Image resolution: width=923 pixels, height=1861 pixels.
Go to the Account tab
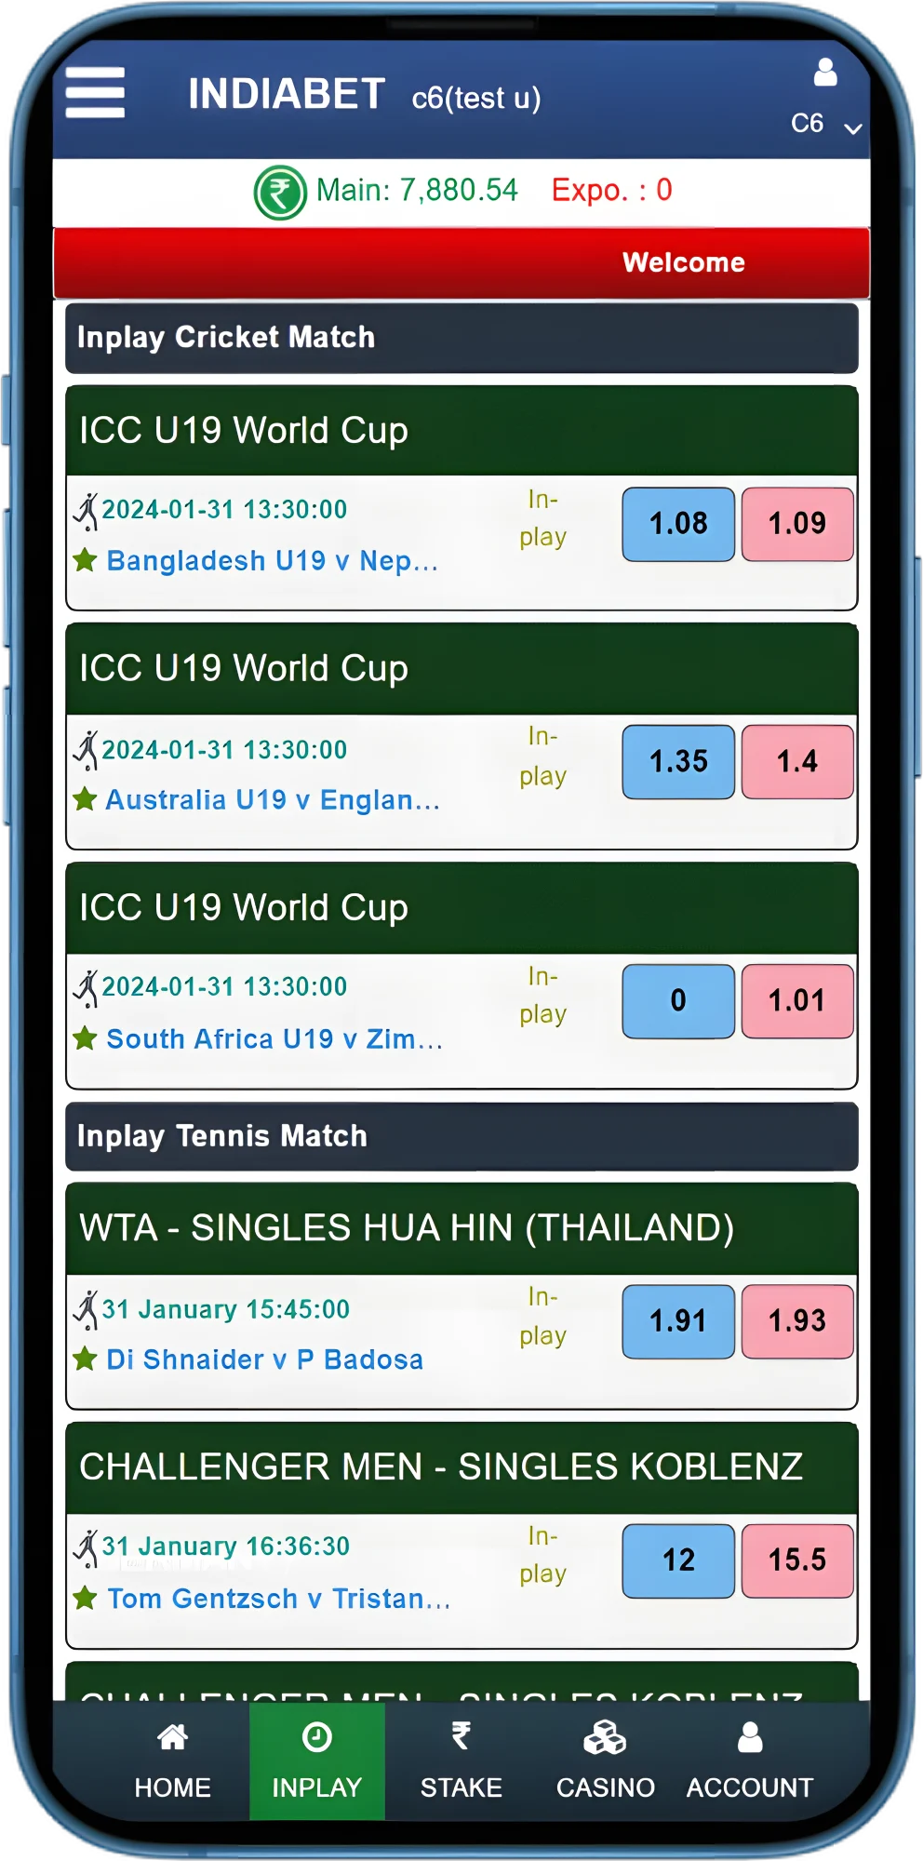[x=749, y=1761]
